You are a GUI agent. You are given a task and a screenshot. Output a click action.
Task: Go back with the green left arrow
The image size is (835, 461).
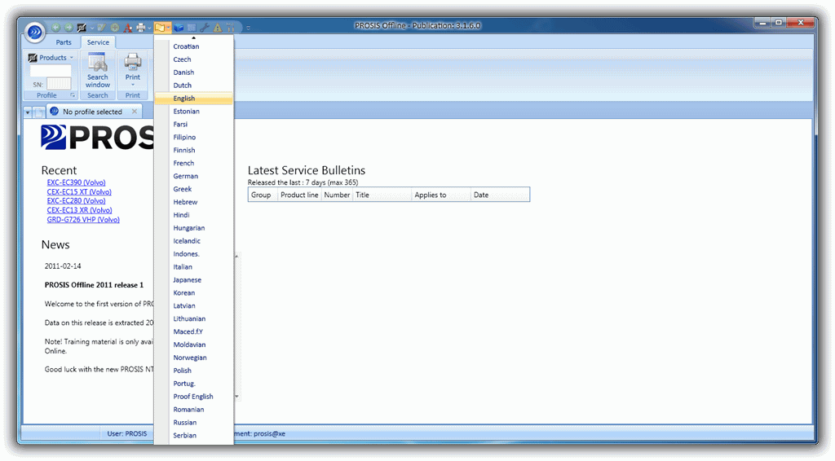(56, 28)
